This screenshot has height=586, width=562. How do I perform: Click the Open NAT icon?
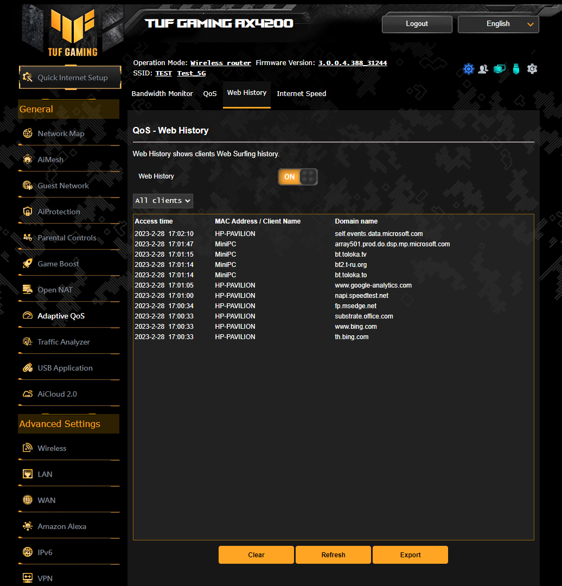click(28, 290)
